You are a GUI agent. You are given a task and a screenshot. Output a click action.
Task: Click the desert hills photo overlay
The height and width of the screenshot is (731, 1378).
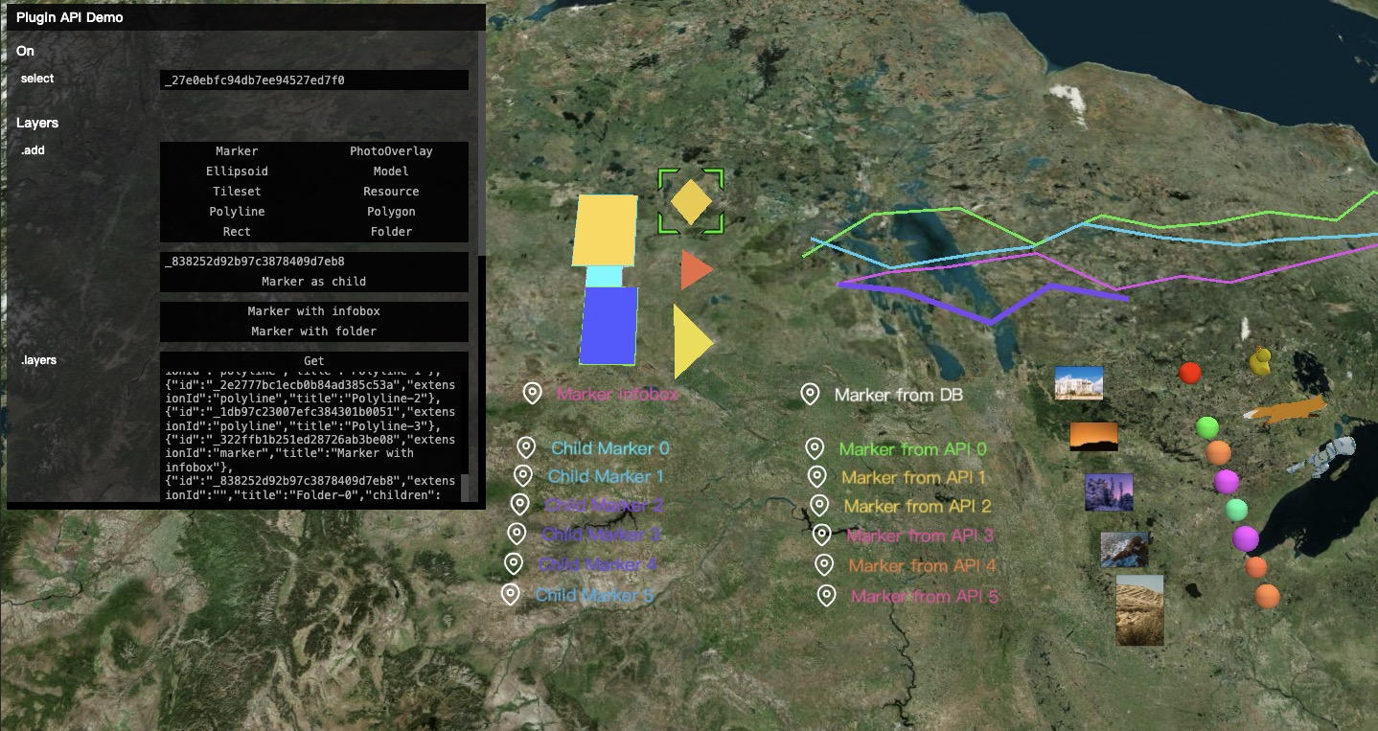(x=1140, y=610)
